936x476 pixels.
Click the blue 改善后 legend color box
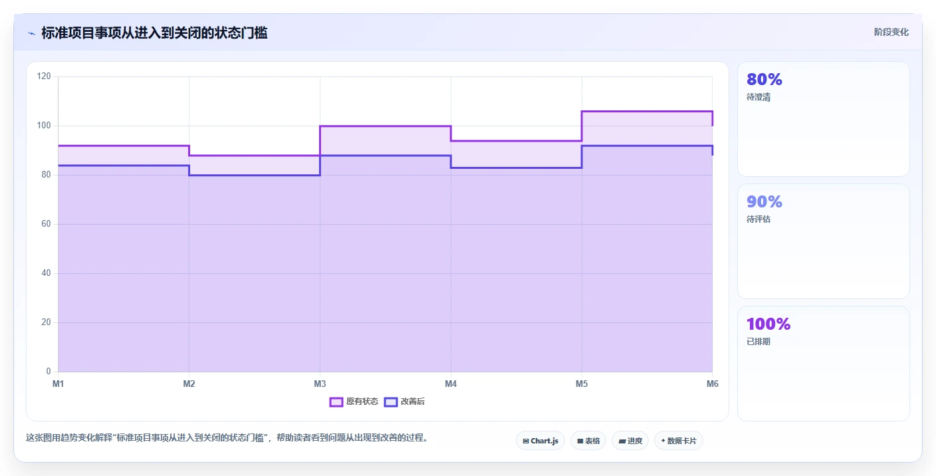[x=391, y=402]
